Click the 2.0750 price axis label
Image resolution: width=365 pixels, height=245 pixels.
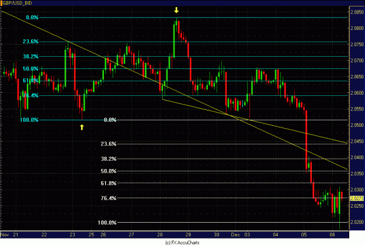point(357,44)
